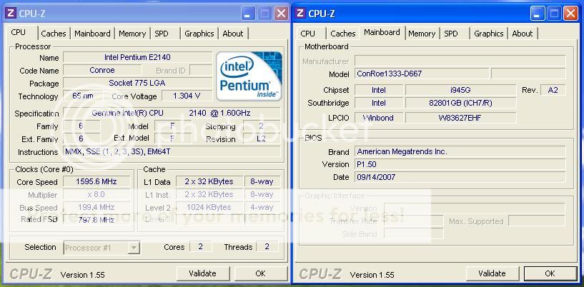Switch to CPU tab in right CPU-Z window

[307, 34]
